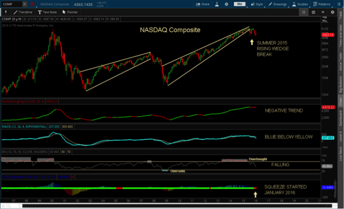344x209 pixels.
Task: Click the MACD value 305.683 box
Action: [67, 127]
